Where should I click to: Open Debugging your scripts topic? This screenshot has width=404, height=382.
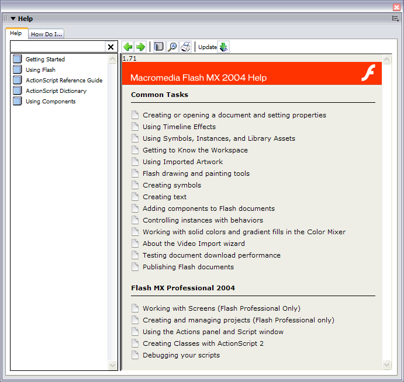pyautogui.click(x=181, y=355)
